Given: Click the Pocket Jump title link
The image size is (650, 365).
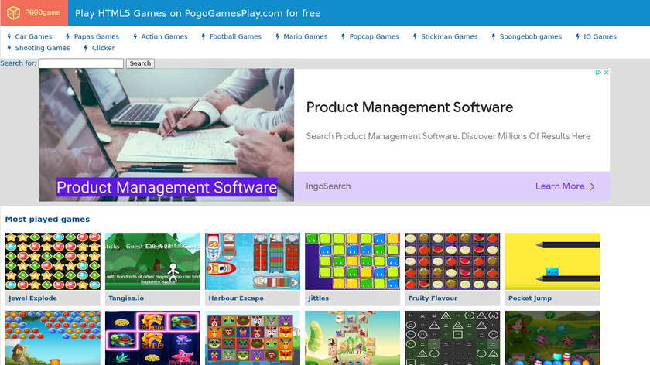Looking at the screenshot, I should [x=530, y=298].
